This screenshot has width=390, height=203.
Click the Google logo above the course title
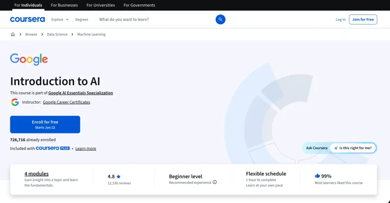coord(29,59)
